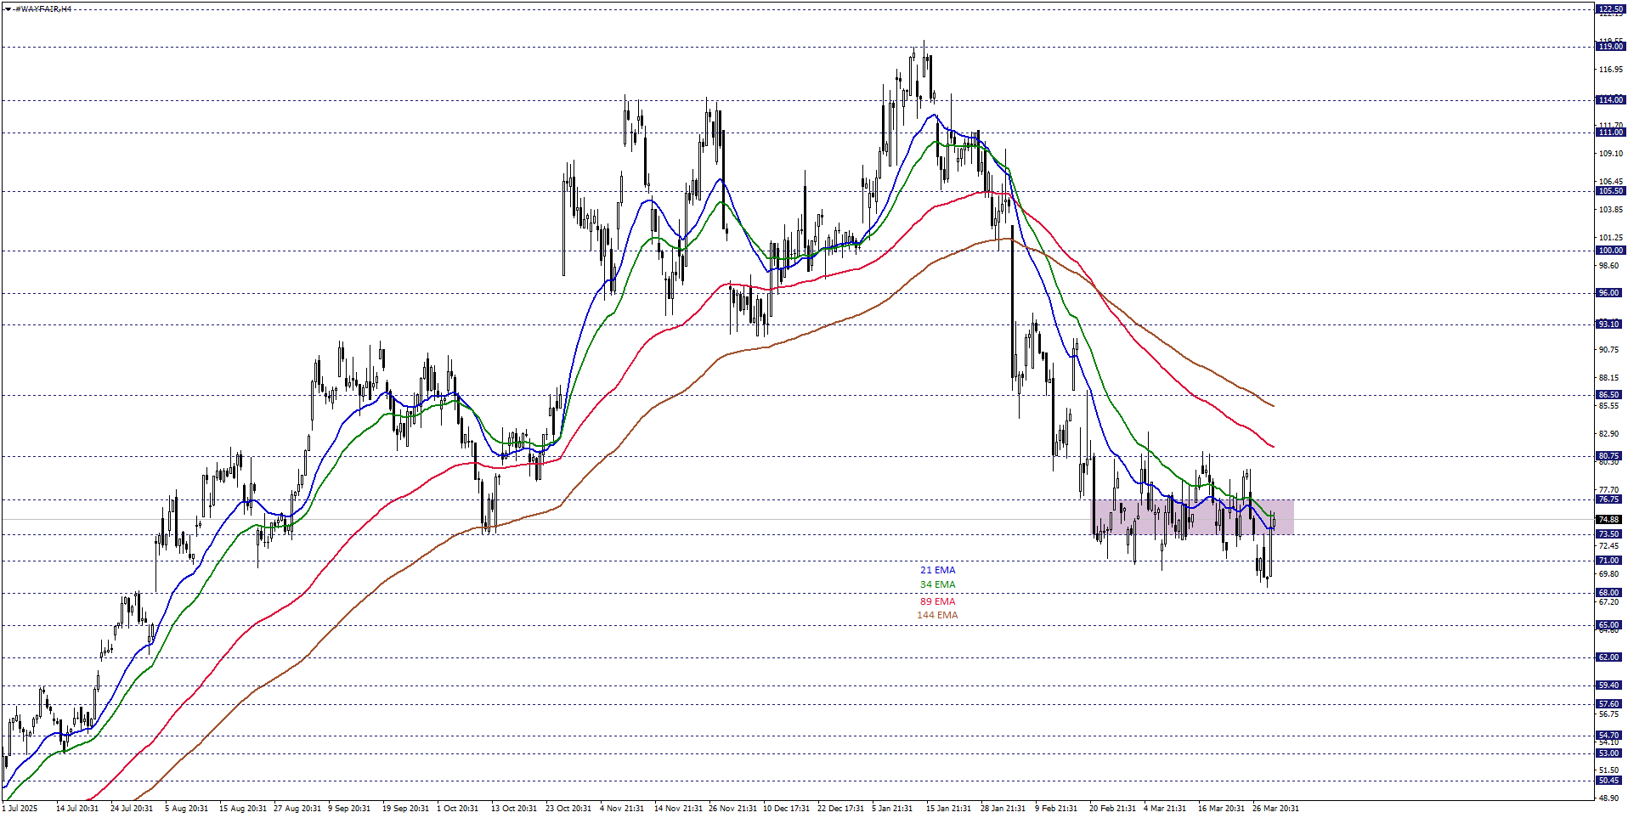Click the 114.00 horizontal level tag
This screenshot has width=1628, height=818.
[1609, 100]
